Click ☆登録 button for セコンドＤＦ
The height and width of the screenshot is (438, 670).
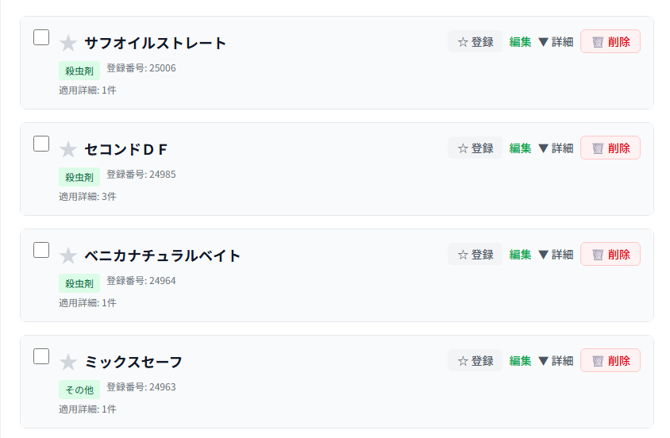click(476, 148)
